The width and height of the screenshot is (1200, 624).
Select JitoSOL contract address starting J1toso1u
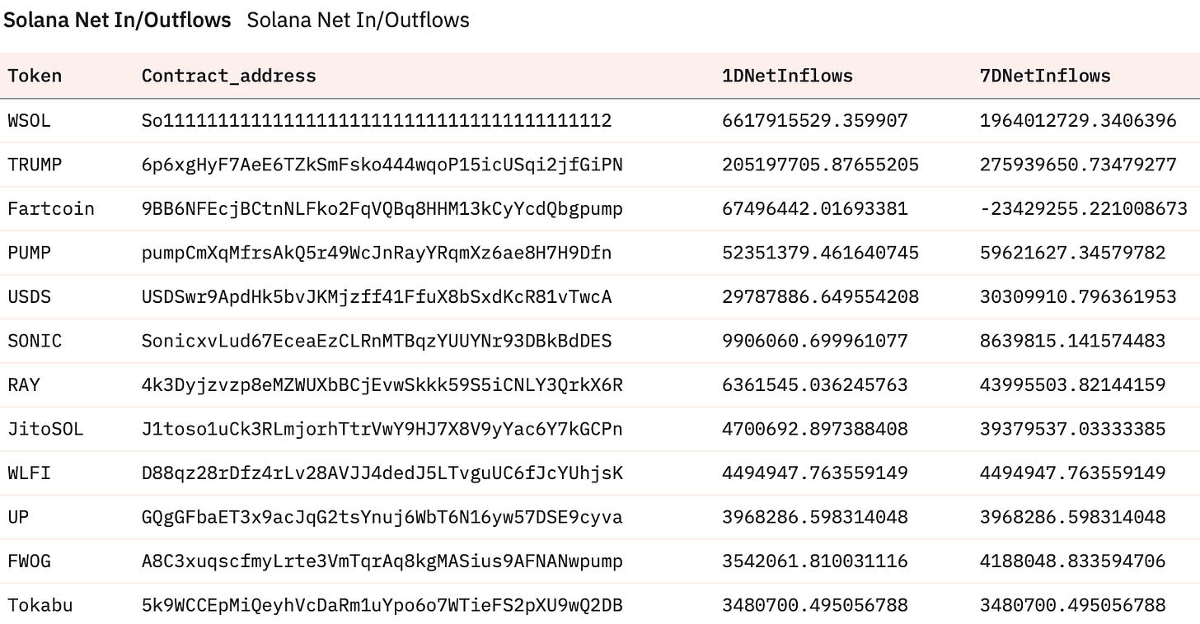tap(382, 429)
